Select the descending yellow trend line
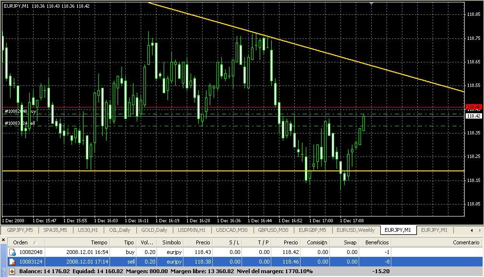Viewport: 484px width, 277px height. pos(305,47)
